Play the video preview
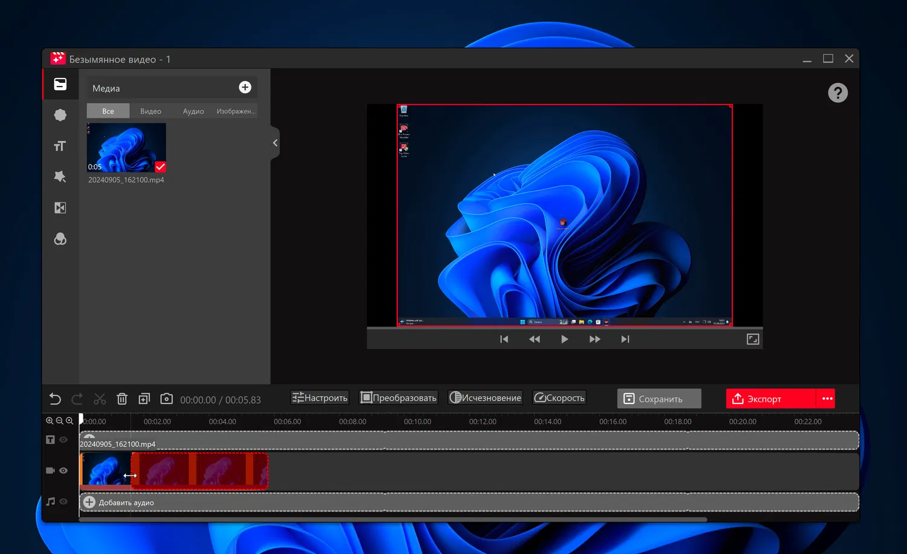This screenshot has height=554, width=907. pyautogui.click(x=564, y=339)
